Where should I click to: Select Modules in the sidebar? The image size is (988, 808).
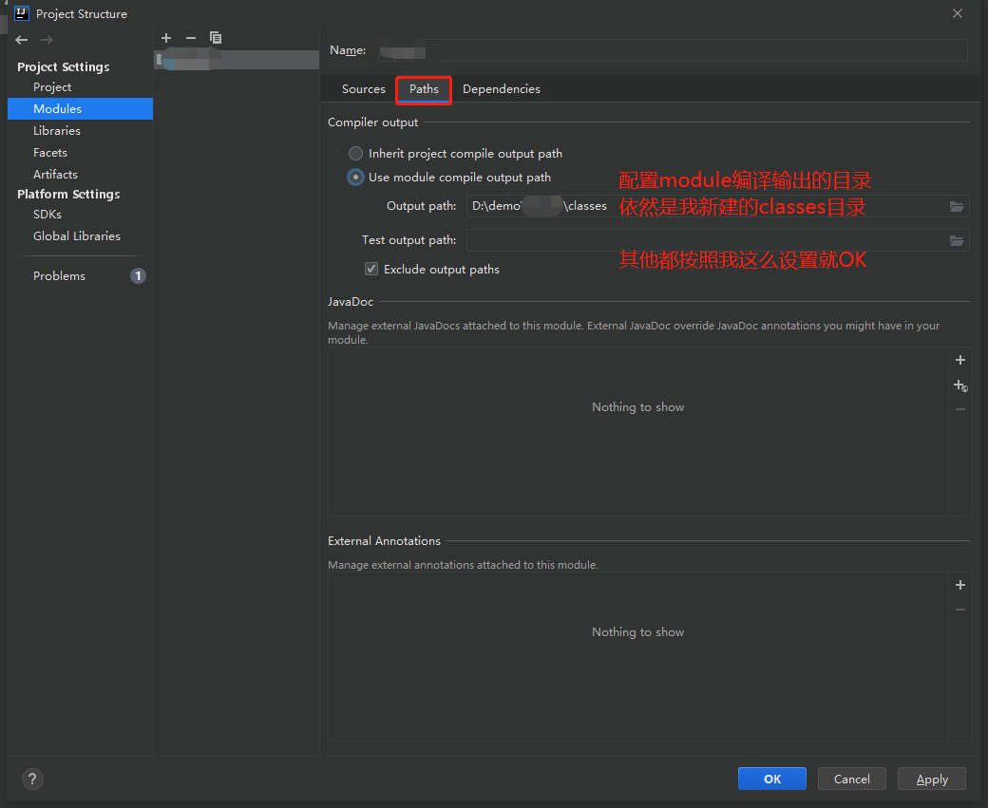coord(80,108)
